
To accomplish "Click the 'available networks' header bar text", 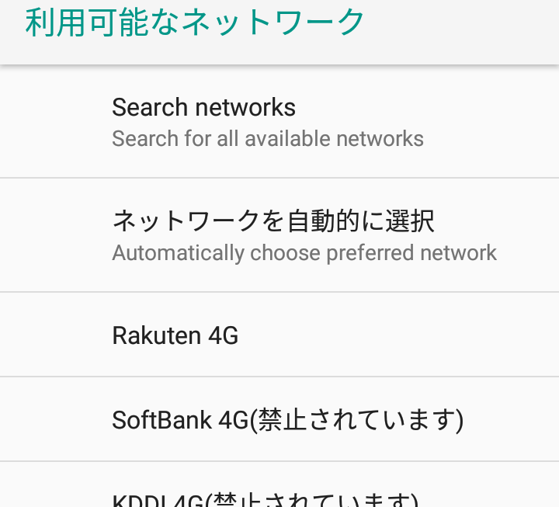I will pyautogui.click(x=195, y=23).
